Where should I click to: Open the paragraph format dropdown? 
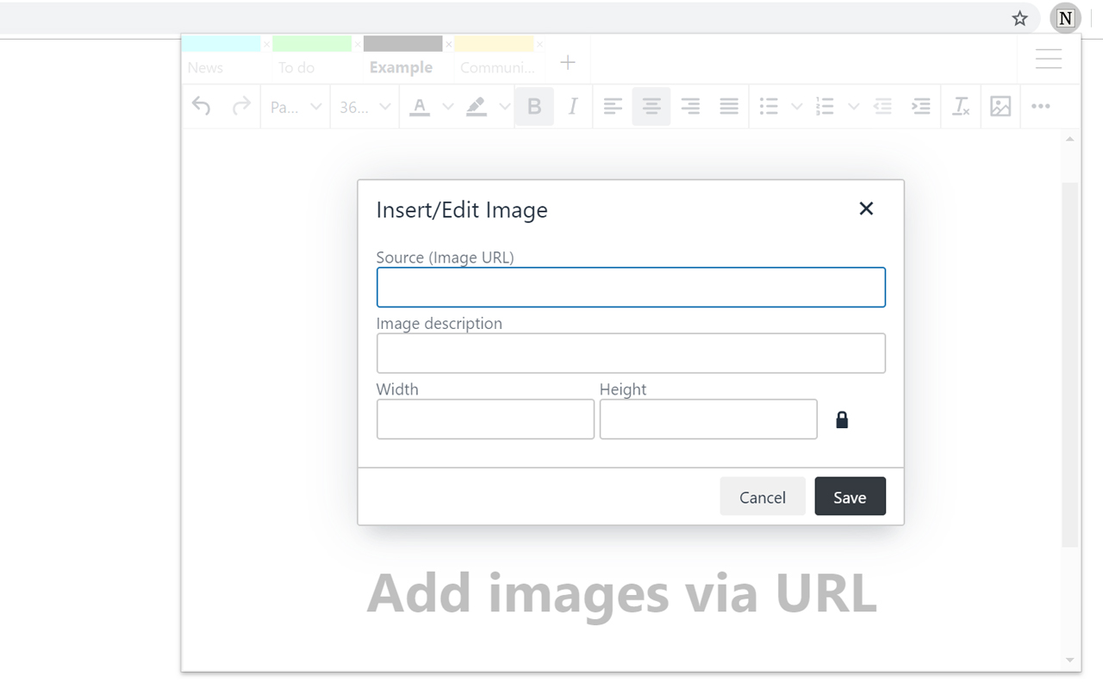tap(296, 107)
